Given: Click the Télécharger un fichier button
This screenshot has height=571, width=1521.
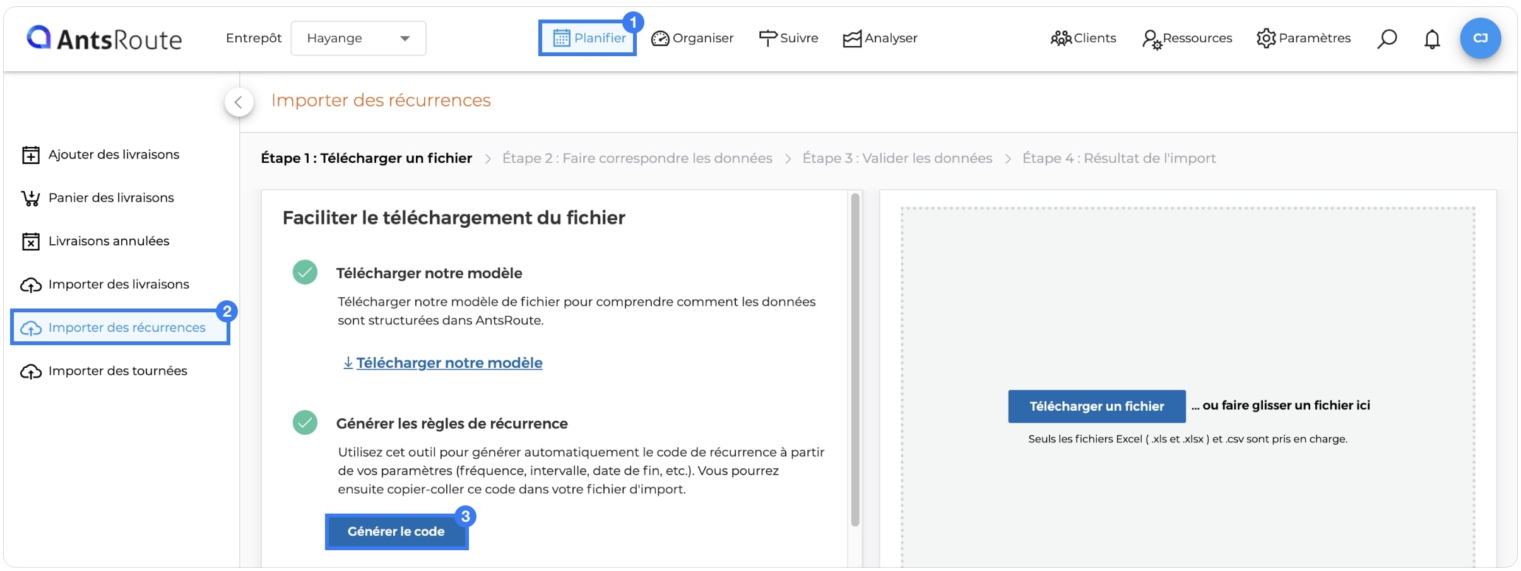Looking at the screenshot, I should [1097, 406].
